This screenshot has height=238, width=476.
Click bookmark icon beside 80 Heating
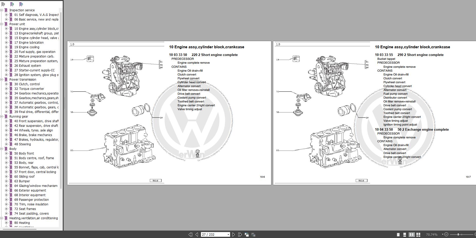point(11,223)
